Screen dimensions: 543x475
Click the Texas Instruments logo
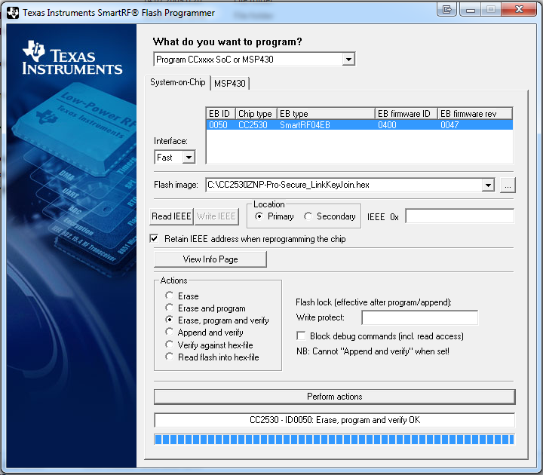(x=72, y=58)
